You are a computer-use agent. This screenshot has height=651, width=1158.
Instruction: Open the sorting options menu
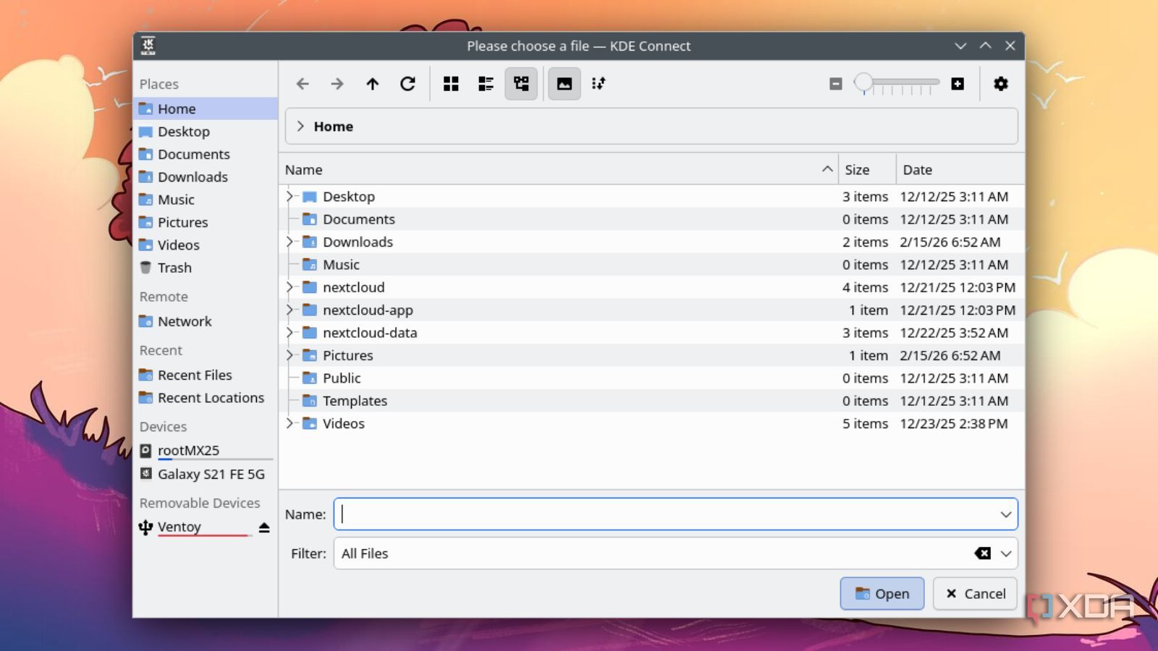(x=599, y=84)
